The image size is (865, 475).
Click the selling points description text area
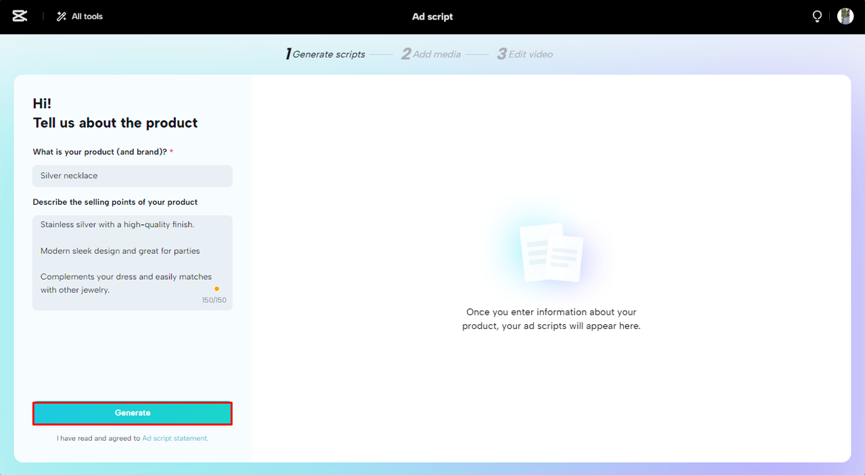coord(132,263)
